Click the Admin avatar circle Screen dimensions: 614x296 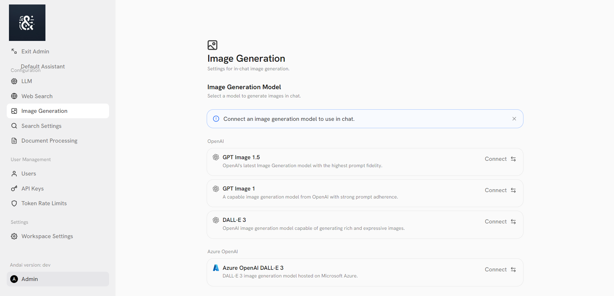pyautogui.click(x=14, y=279)
